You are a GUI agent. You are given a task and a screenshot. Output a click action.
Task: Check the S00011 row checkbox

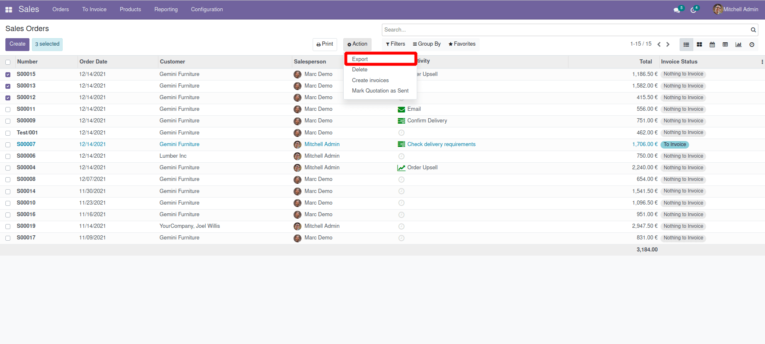[x=8, y=110]
